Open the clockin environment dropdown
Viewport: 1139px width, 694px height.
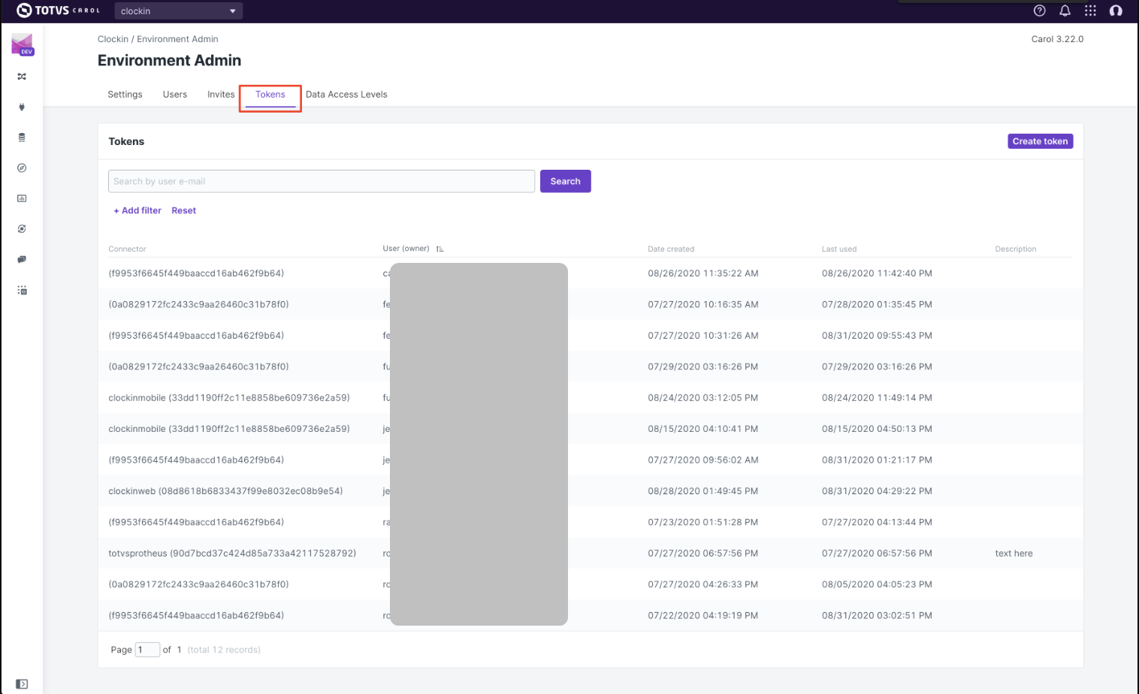click(178, 11)
